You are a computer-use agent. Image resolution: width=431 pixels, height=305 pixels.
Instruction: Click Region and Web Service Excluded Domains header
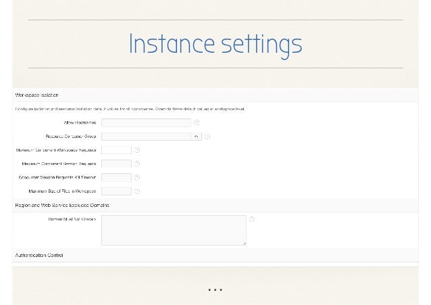62,205
